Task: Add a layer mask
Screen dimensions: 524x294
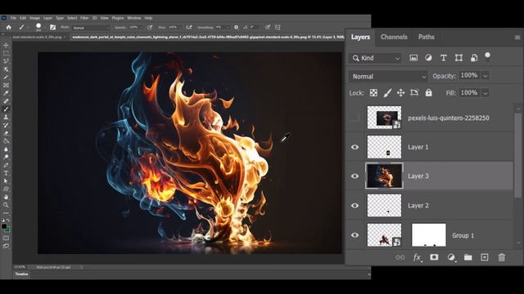Action: [x=434, y=257]
